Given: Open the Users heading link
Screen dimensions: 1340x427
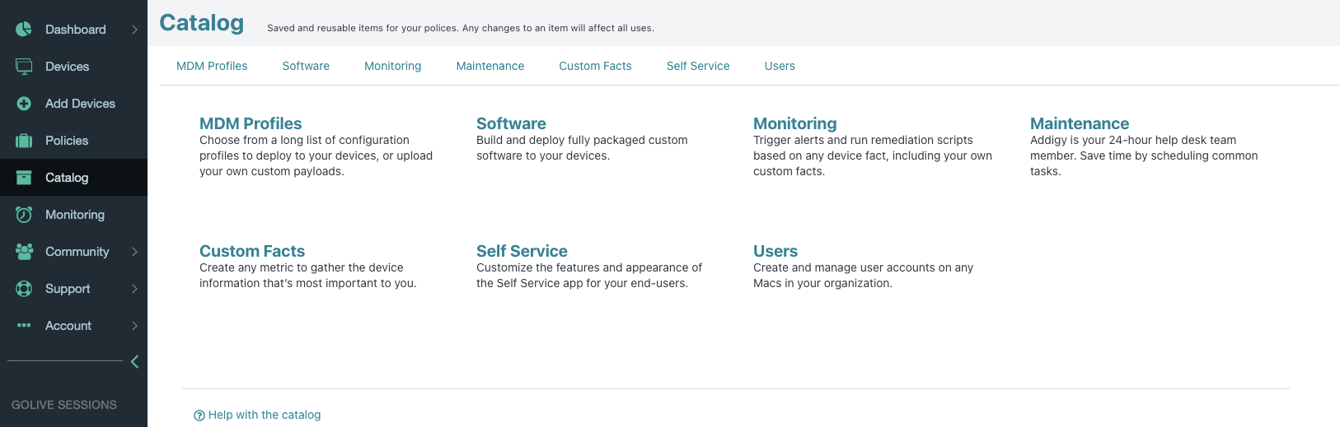Looking at the screenshot, I should tap(775, 251).
